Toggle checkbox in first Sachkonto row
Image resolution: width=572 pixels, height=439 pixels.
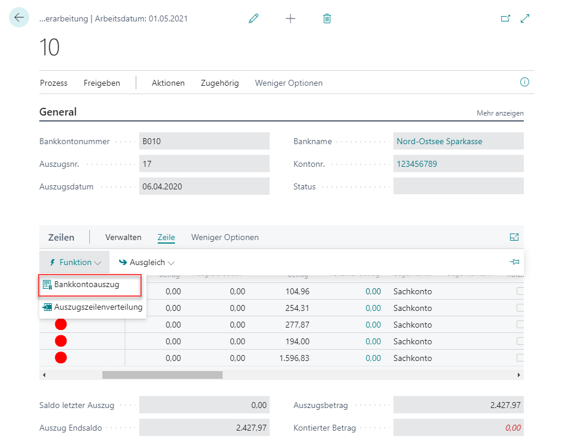coord(520,291)
